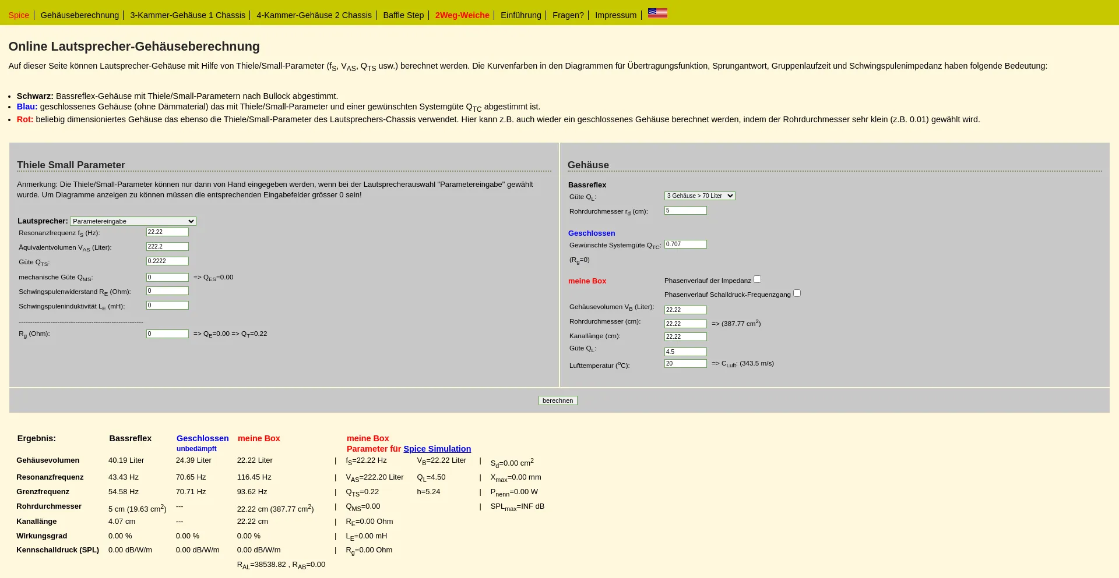Open the Lautsprecher selection dropdown

(x=133, y=221)
